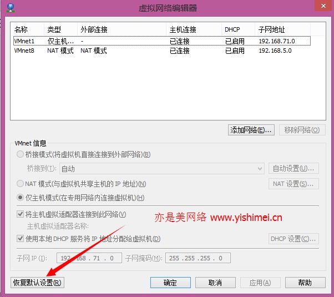Select the 仅主机模式 radio button
This screenshot has width=334, height=297.
(x=20, y=198)
